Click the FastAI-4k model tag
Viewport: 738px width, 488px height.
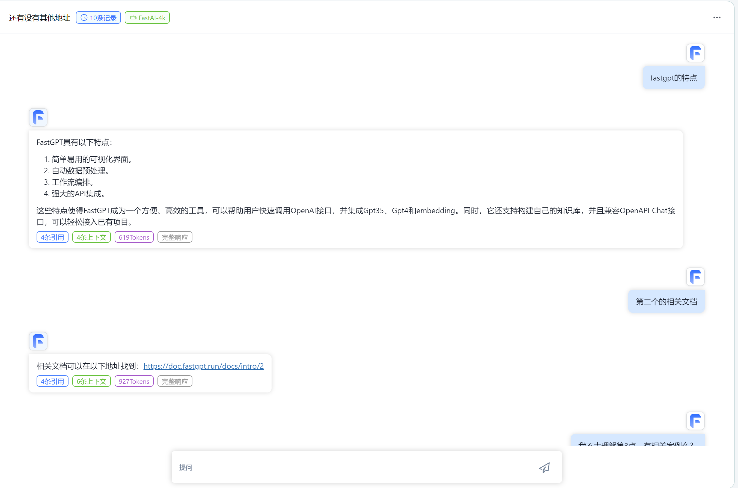147,18
